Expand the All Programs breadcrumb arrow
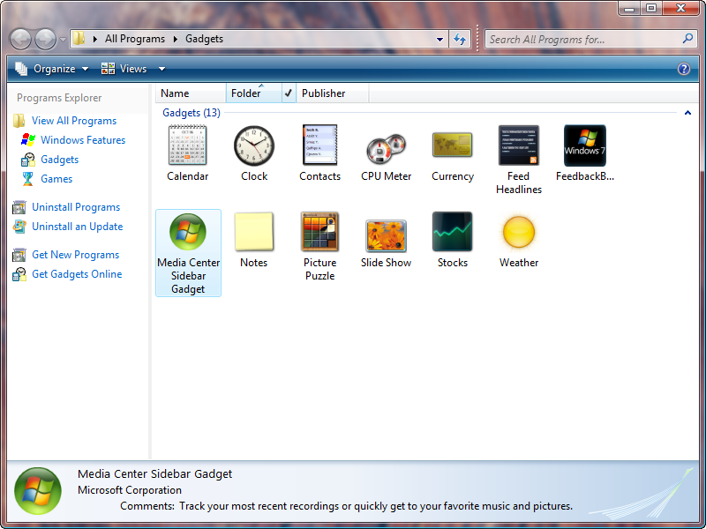This screenshot has width=706, height=529. pos(175,39)
